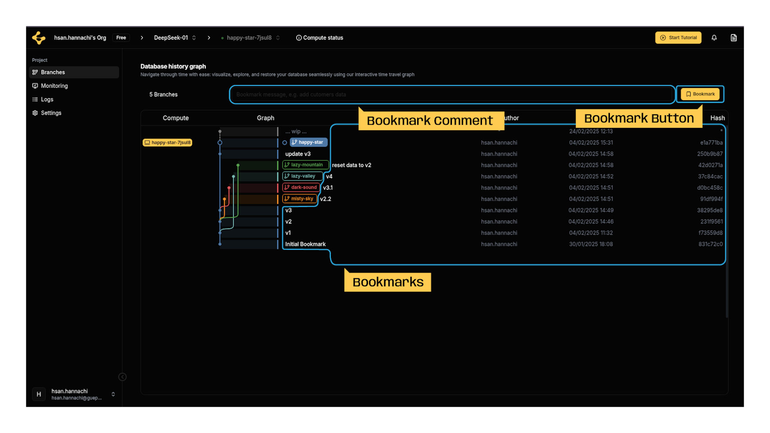Screen dimensions: 770x433
Task: Click the app logo in the header
Action: click(x=39, y=38)
